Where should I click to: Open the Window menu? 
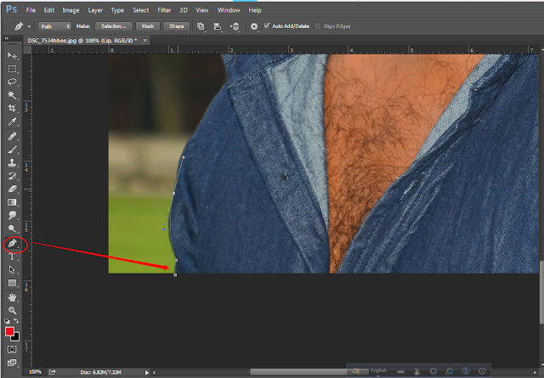(229, 10)
